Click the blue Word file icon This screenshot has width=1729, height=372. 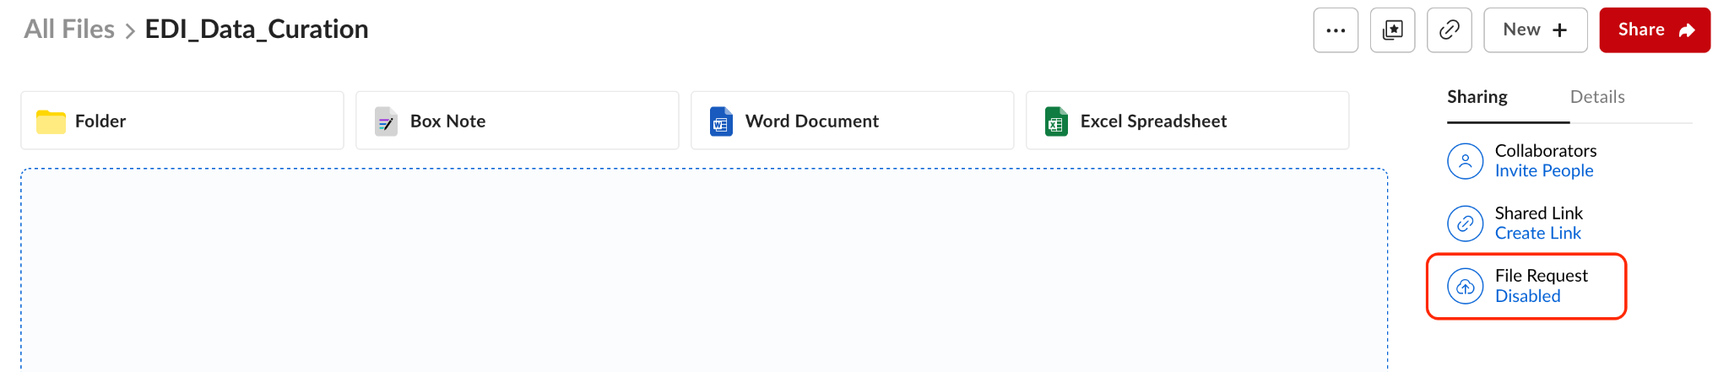(x=721, y=121)
